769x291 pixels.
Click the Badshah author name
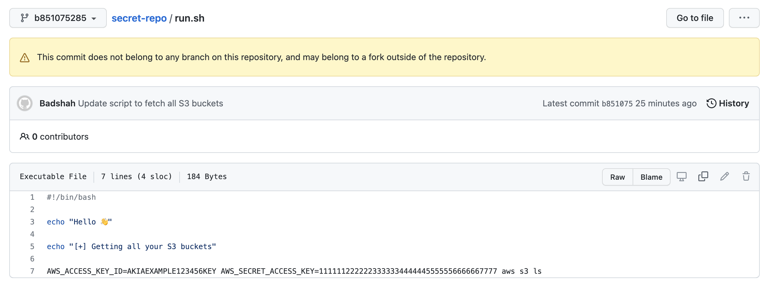[57, 103]
